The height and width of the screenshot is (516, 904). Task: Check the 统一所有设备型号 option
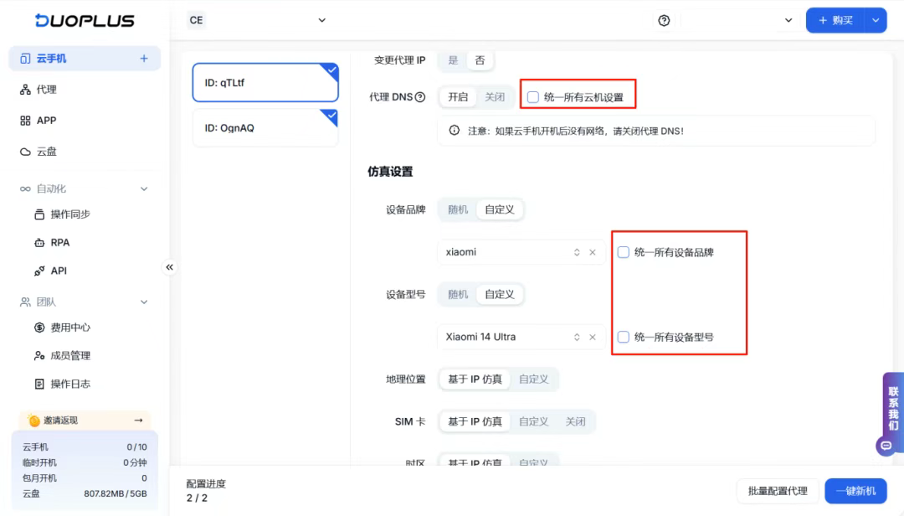pyautogui.click(x=624, y=337)
